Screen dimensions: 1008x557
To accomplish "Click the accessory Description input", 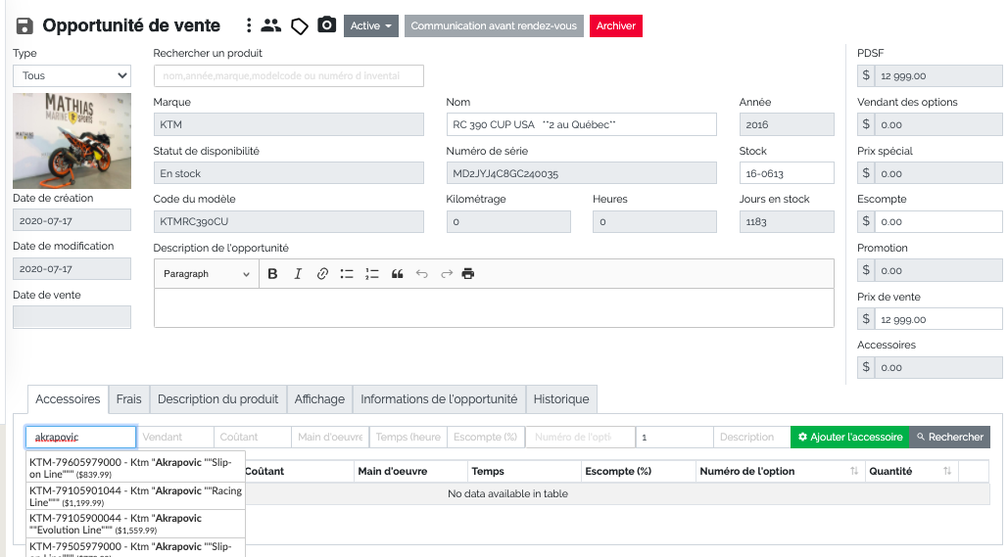I will click(752, 437).
